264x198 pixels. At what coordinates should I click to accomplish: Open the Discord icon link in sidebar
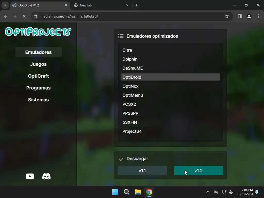(x=46, y=176)
